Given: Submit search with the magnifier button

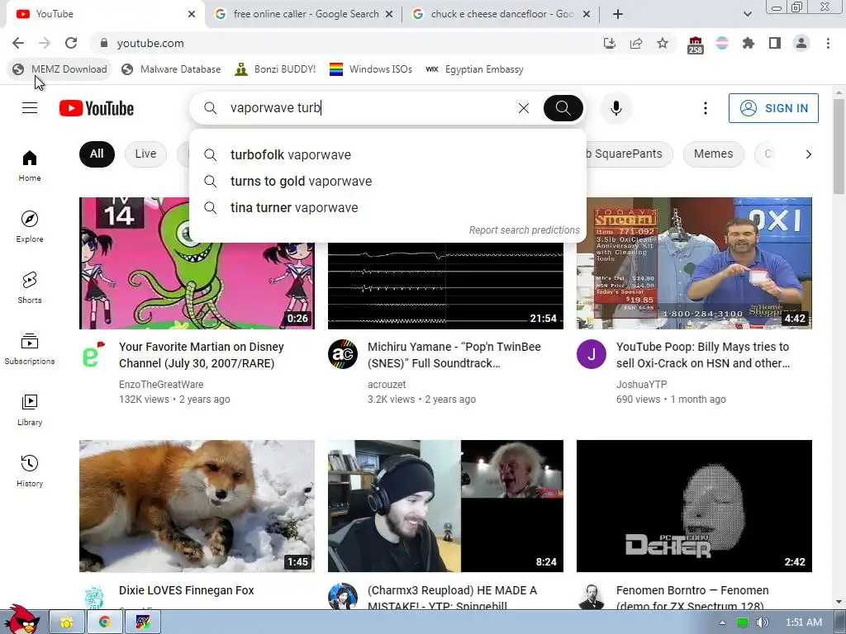Looking at the screenshot, I should pos(563,108).
